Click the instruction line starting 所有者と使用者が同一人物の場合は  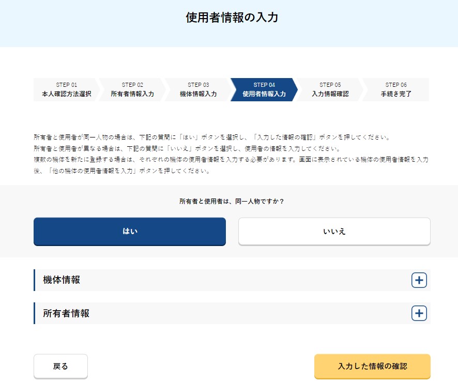(x=212, y=137)
